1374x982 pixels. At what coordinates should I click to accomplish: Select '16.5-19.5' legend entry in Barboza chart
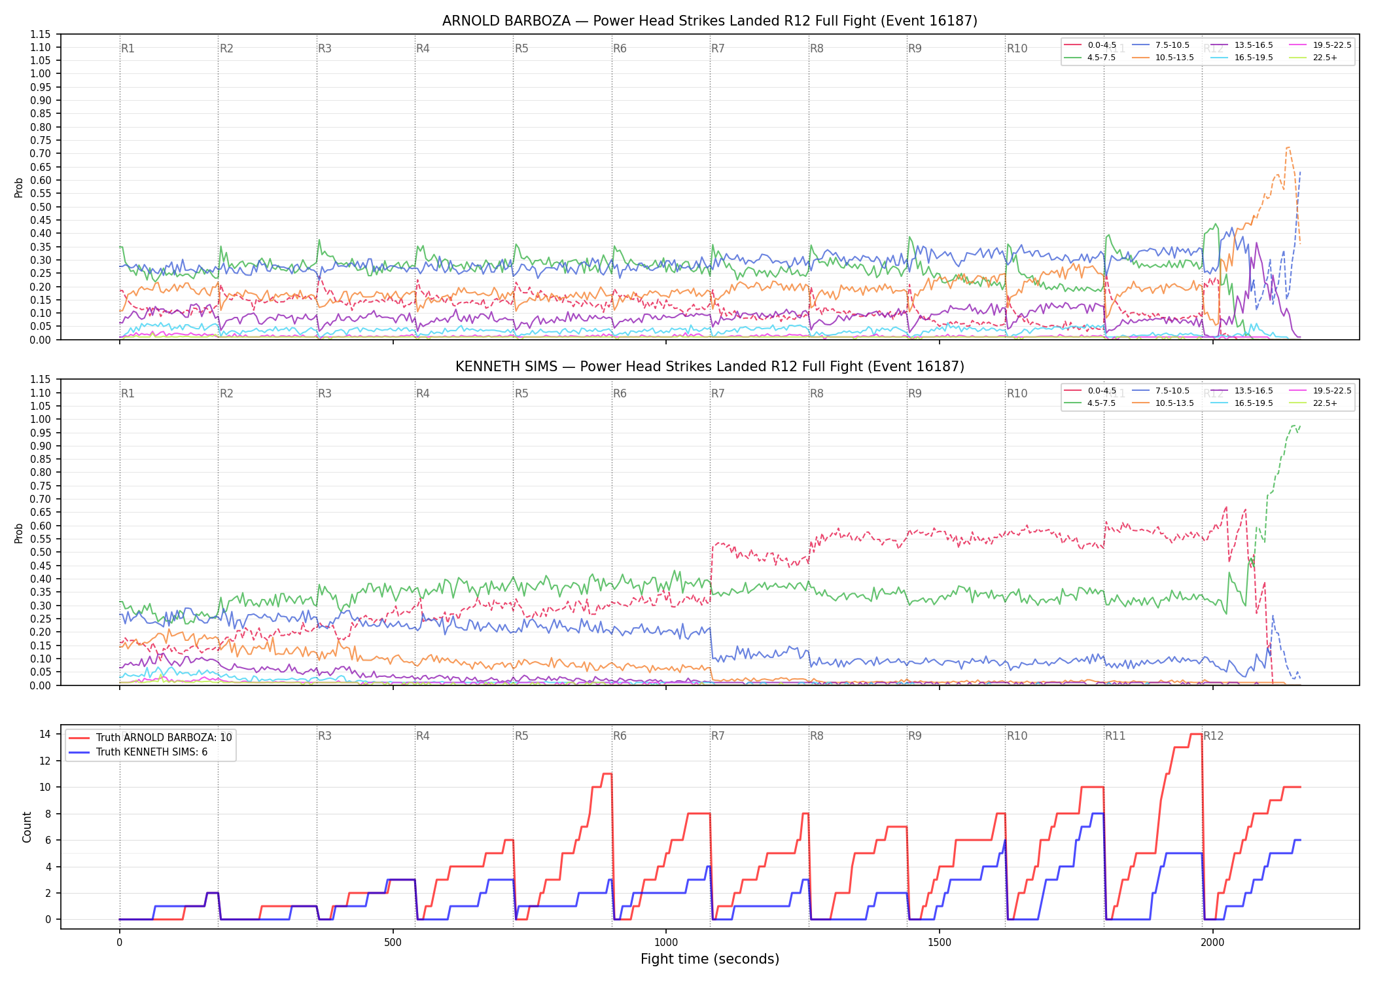(x=1242, y=58)
